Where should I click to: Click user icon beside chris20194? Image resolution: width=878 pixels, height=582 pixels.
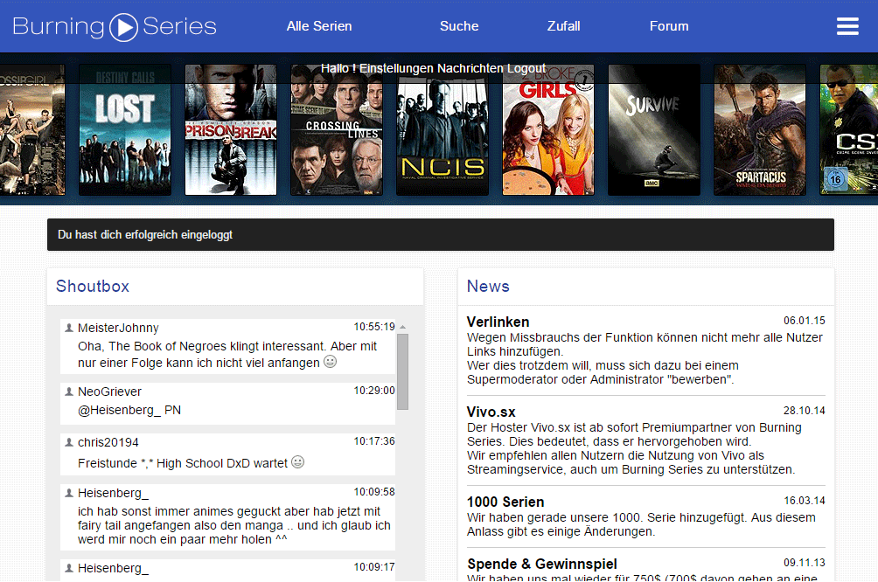tap(69, 442)
